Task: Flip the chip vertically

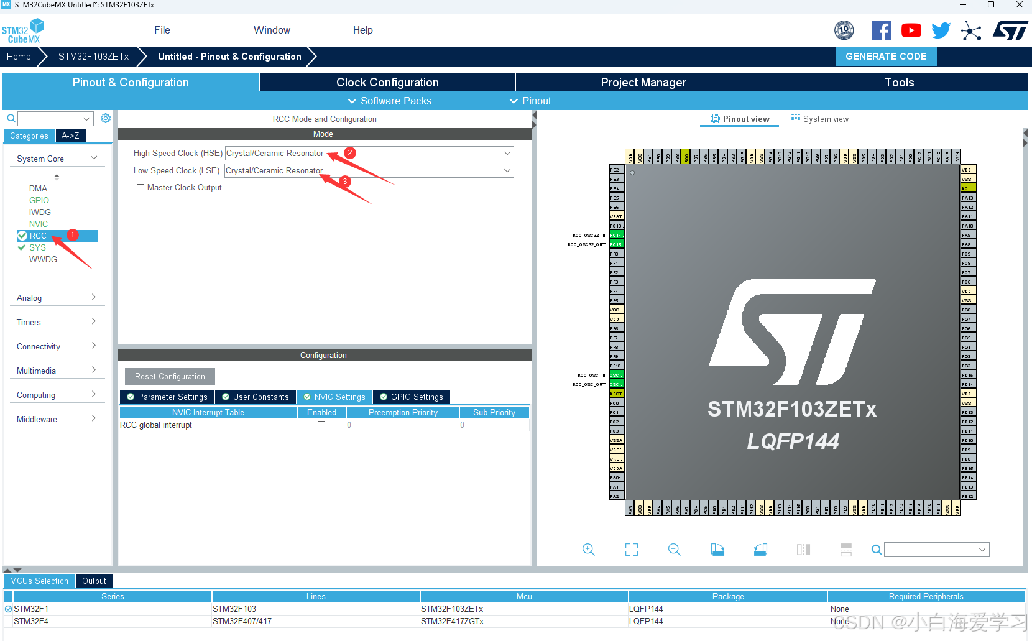Action: tap(846, 550)
